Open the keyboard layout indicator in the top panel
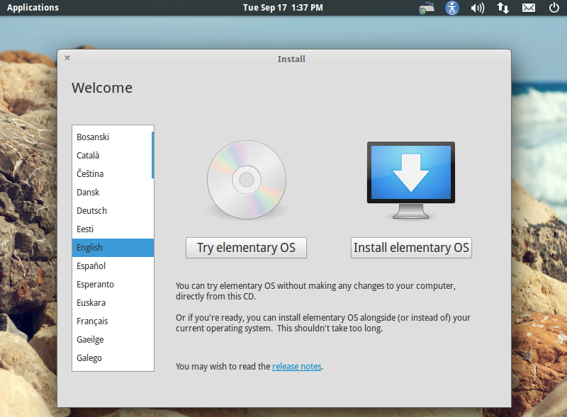 pyautogui.click(x=427, y=8)
